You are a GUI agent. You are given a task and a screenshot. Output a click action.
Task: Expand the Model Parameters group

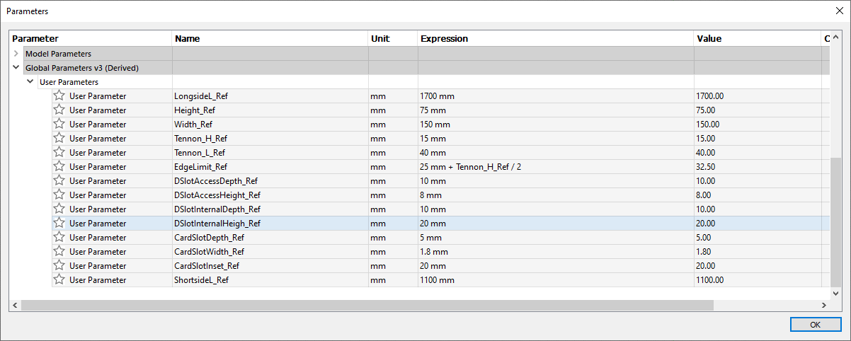click(x=16, y=53)
